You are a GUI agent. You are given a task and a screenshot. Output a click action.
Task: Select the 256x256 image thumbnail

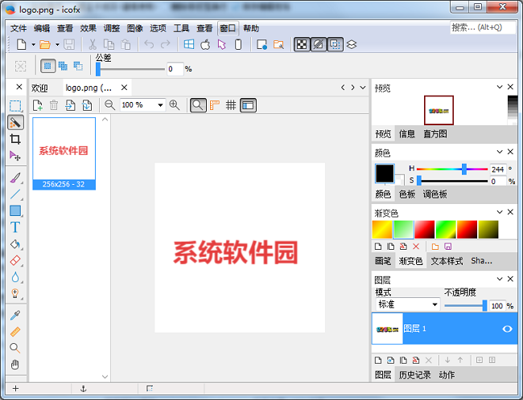pyautogui.click(x=64, y=153)
